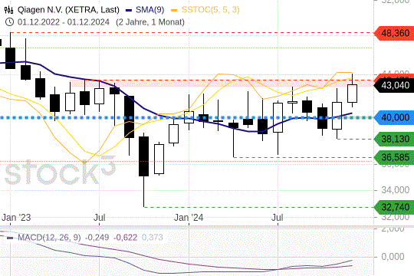Image resolution: width=414 pixels, height=276 pixels.
Task: Select the black 43,040 last price label
Action: pos(394,85)
